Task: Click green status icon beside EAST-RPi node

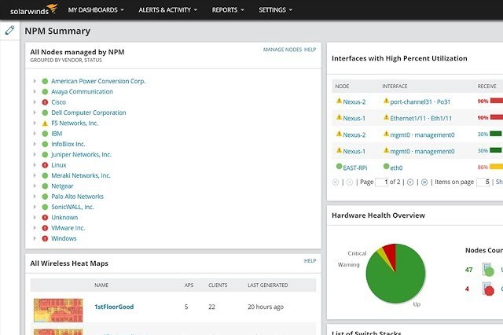Action: tap(339, 166)
